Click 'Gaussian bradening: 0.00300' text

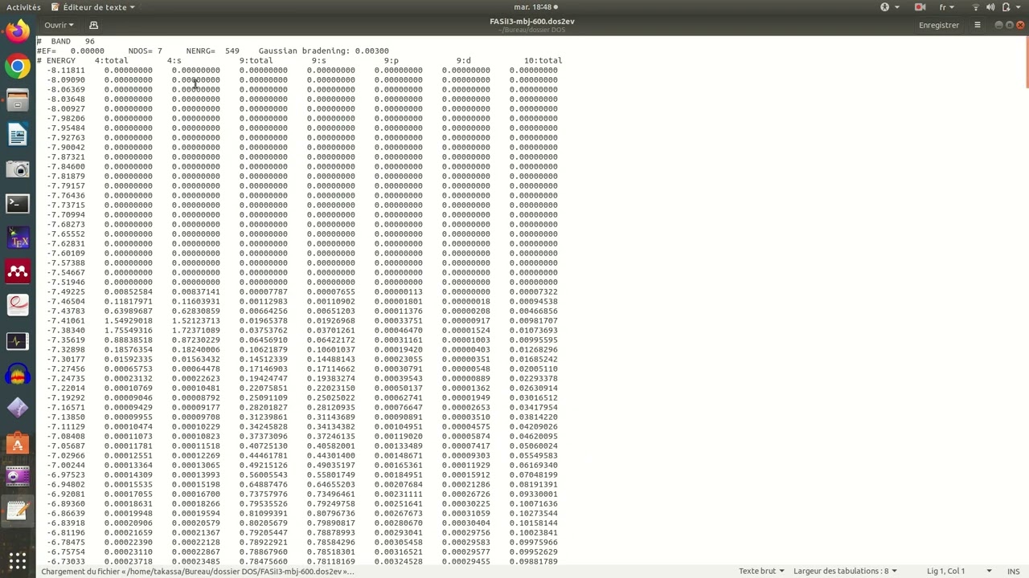tap(323, 51)
